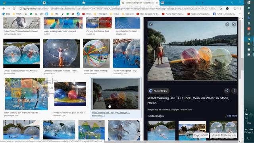Open the Chrome three-dot menu
The height and width of the screenshot is (143, 254).
click(240, 8)
